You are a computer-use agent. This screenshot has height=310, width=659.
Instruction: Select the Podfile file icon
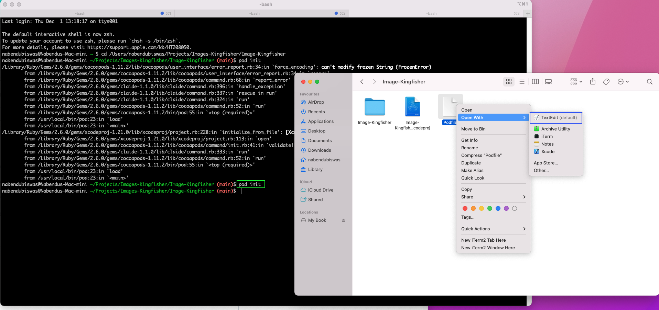(x=450, y=106)
